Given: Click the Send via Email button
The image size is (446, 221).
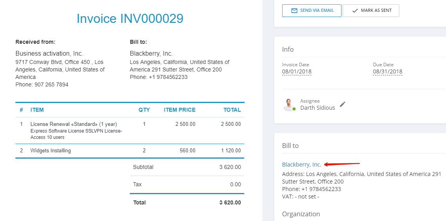Looking at the screenshot, I should [312, 11].
